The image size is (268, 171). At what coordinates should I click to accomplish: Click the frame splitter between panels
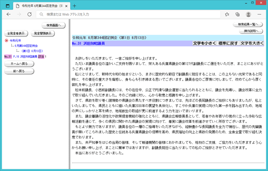click(69, 94)
